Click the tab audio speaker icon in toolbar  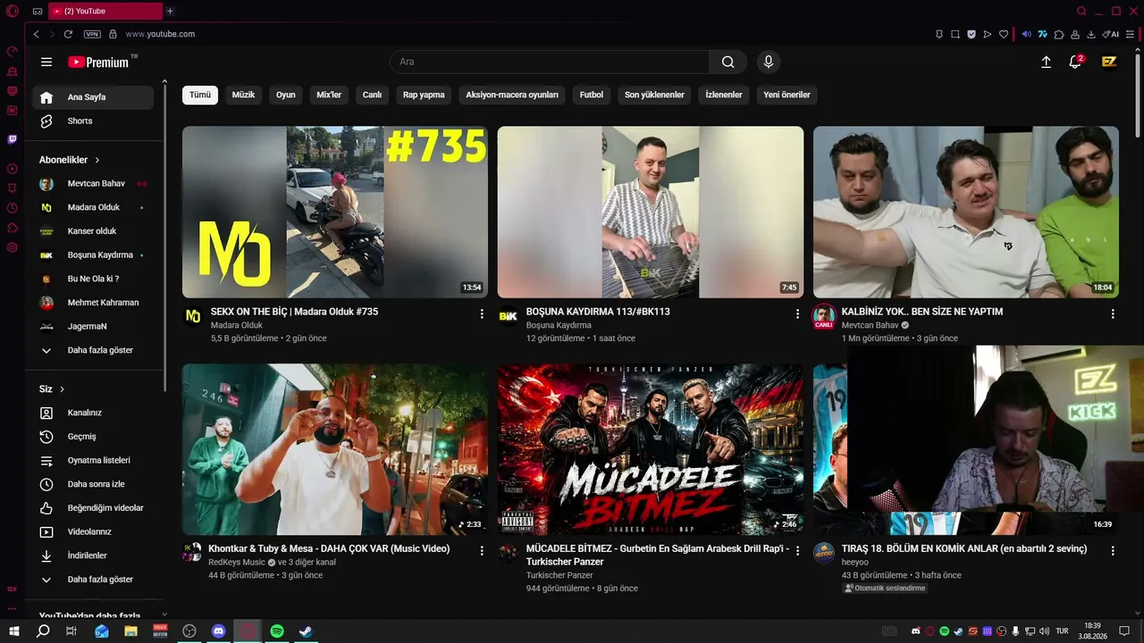(x=1026, y=34)
